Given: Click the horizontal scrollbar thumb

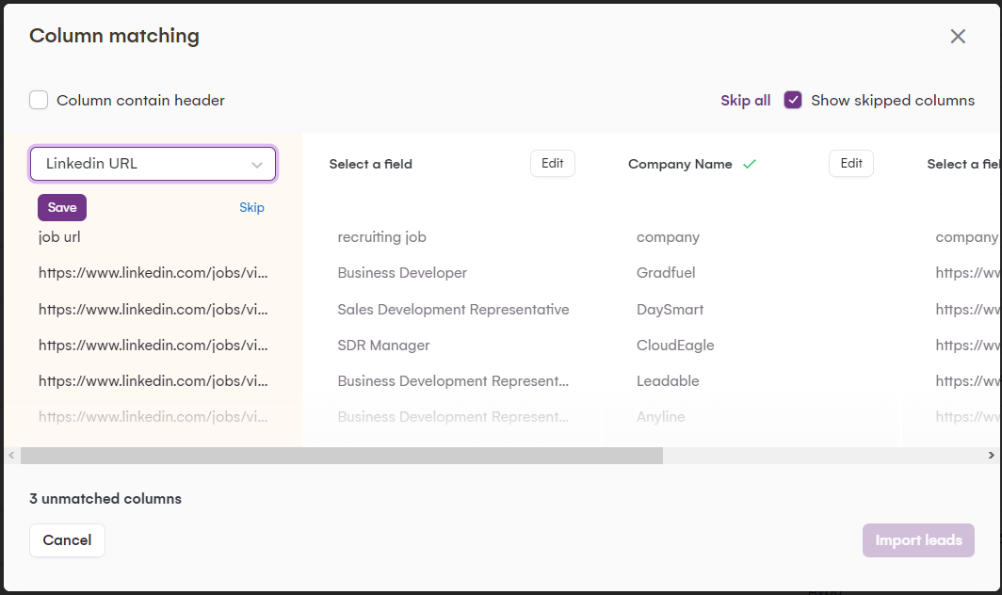Looking at the screenshot, I should pyautogui.click(x=342, y=456).
